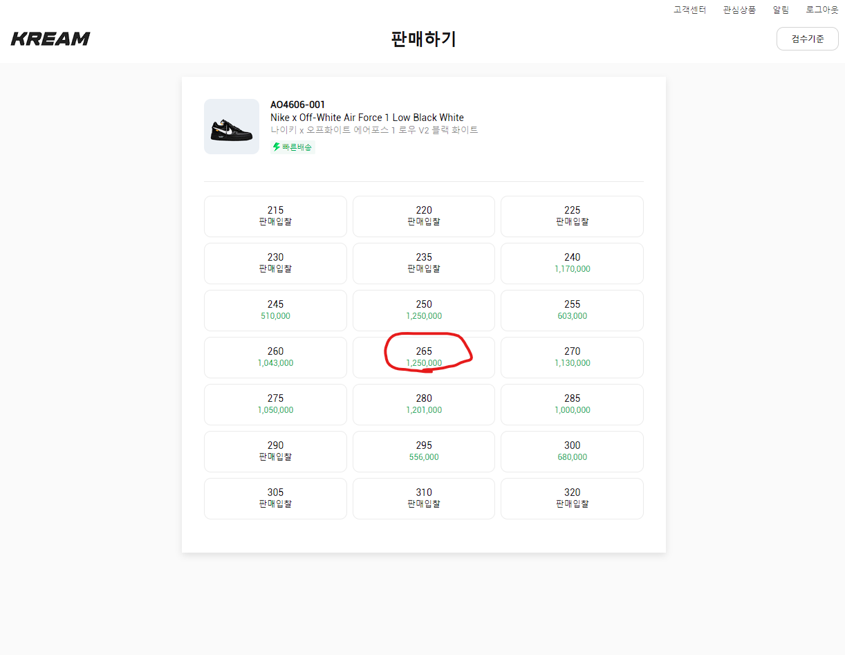The image size is (845, 655).
Task: Click the English product name text
Action: [367, 118]
